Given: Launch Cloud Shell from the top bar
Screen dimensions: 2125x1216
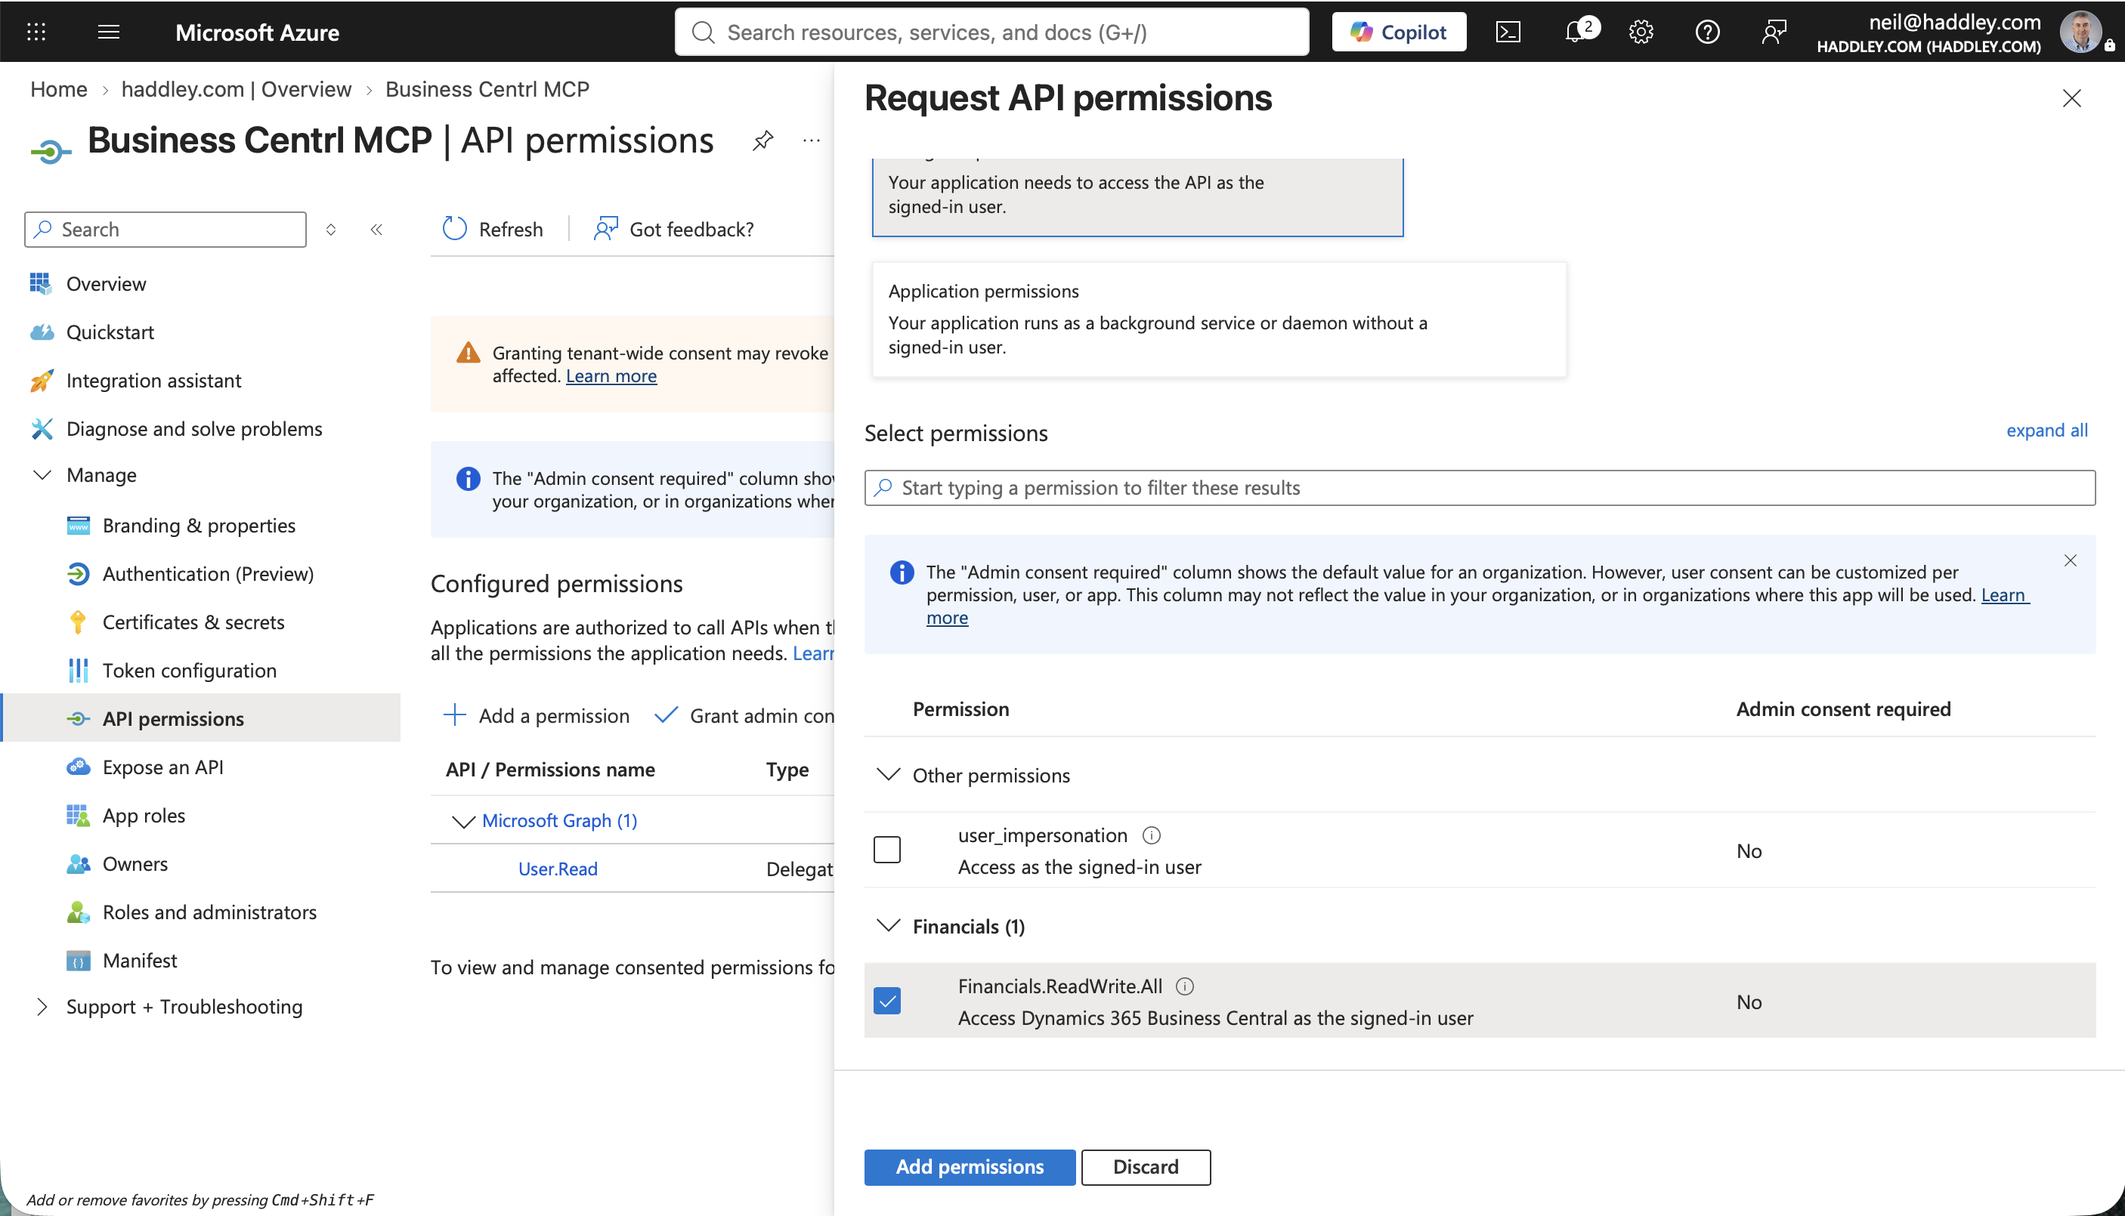Looking at the screenshot, I should [x=1508, y=32].
